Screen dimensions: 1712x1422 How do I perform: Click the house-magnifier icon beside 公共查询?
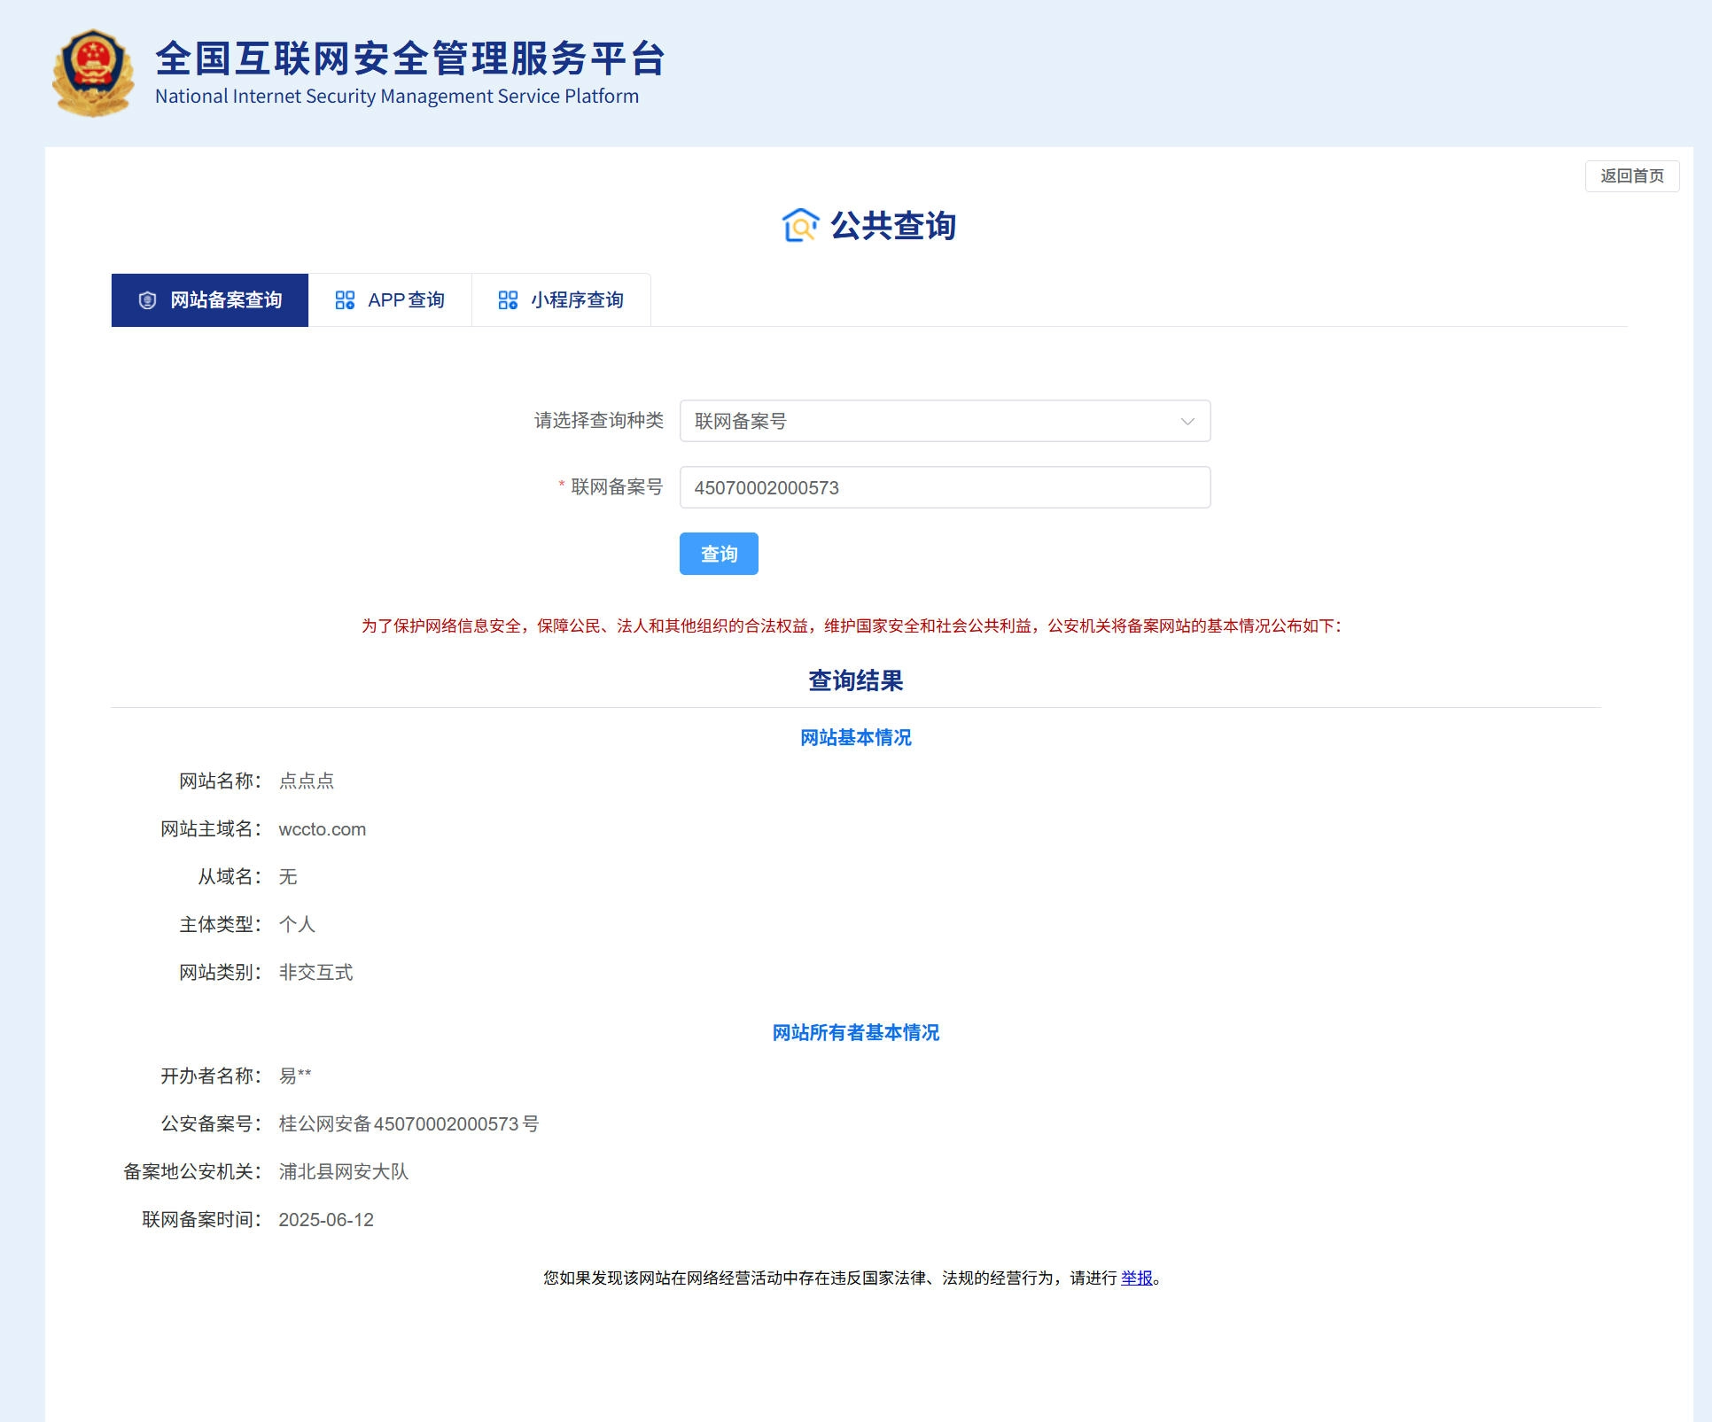click(800, 225)
